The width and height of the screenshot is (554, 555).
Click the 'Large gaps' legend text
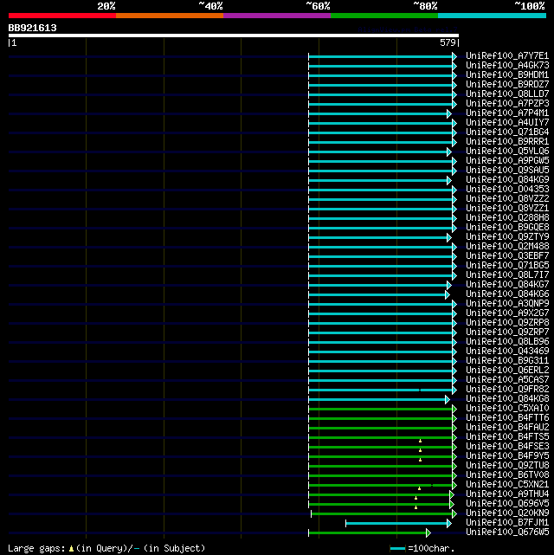[x=36, y=549]
